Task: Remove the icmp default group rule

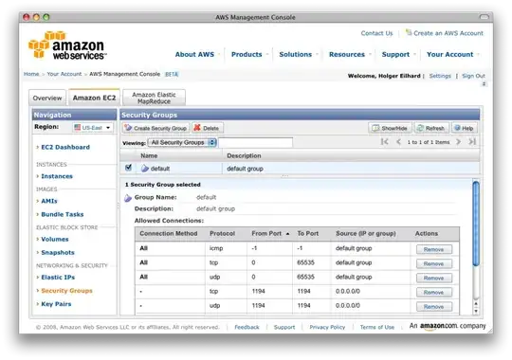Action: [434, 249]
